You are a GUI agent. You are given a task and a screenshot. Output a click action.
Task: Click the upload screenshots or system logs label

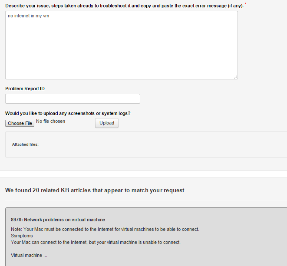68,113
